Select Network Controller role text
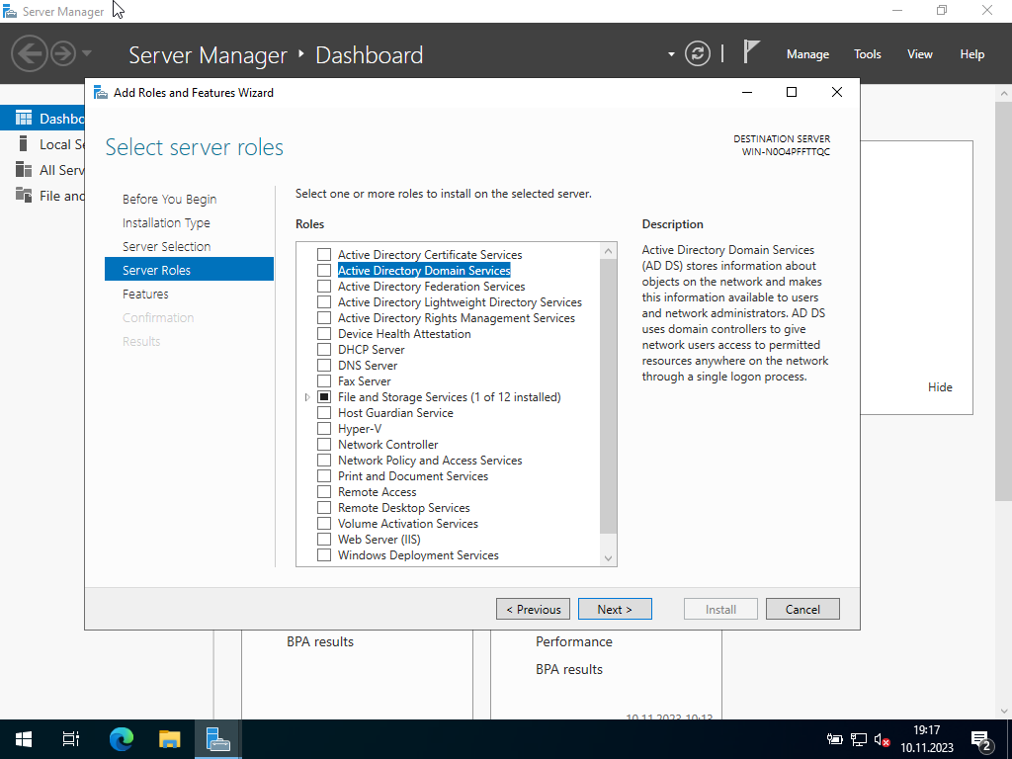This screenshot has width=1012, height=759. pyautogui.click(x=387, y=444)
